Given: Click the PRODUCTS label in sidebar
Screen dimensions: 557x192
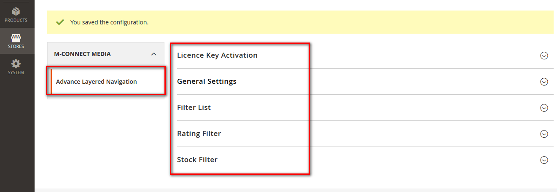Looking at the screenshot, I should (16, 20).
